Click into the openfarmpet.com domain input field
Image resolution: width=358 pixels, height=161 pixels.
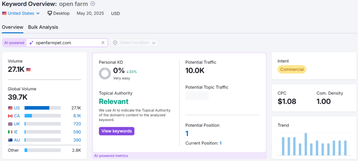tap(67, 43)
